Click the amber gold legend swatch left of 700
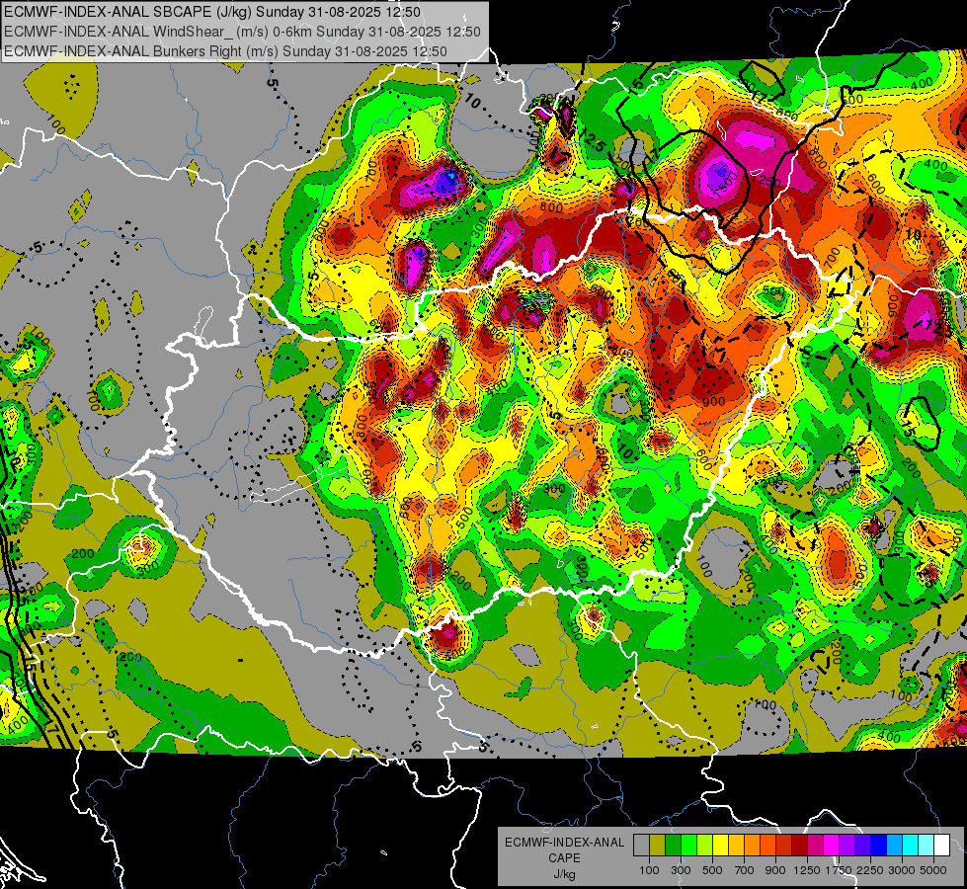This screenshot has height=889, width=967. click(x=736, y=846)
